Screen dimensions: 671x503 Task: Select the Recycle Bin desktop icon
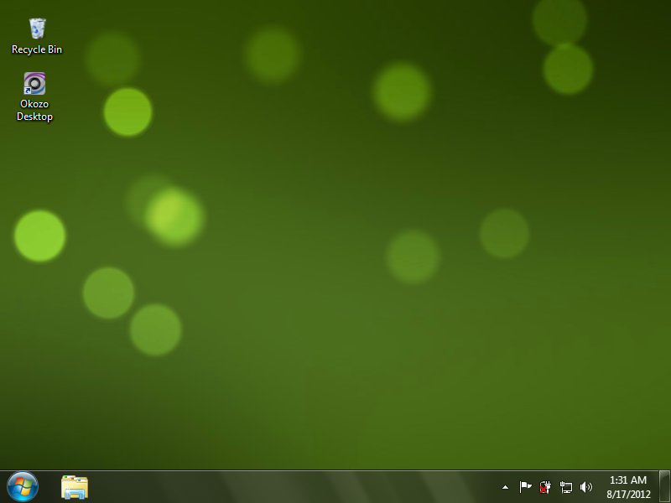[37, 29]
